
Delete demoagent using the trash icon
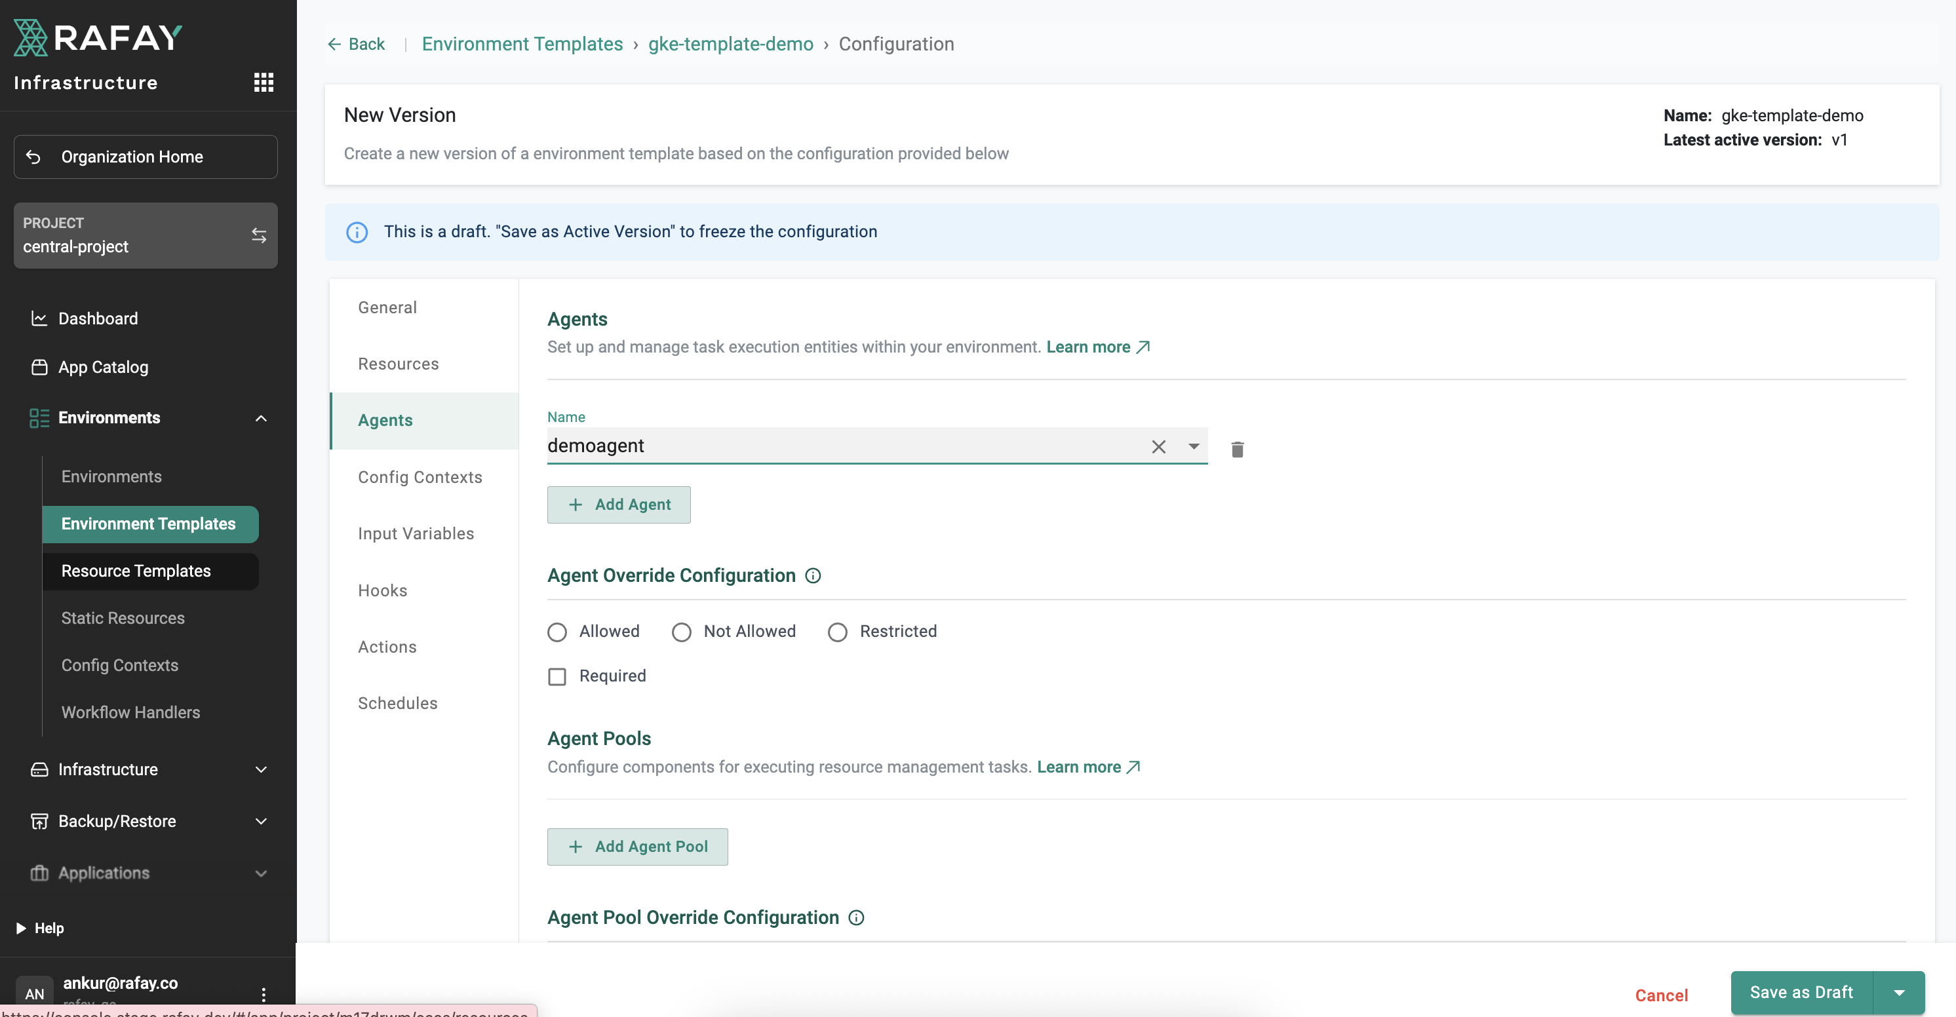coord(1237,450)
